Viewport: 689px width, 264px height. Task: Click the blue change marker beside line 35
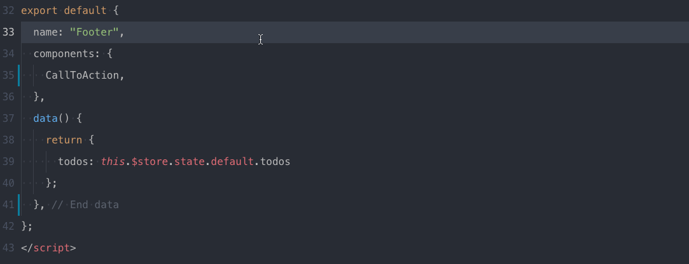(x=19, y=75)
